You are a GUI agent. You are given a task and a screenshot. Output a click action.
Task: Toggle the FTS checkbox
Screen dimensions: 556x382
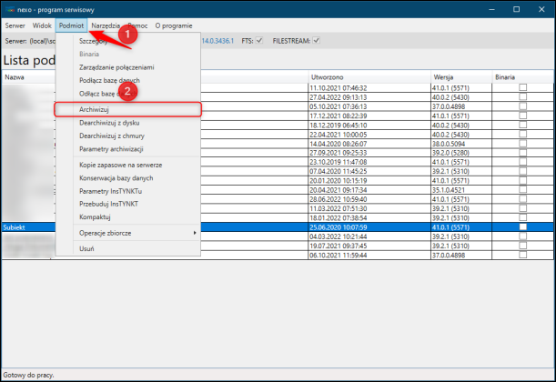[259, 40]
